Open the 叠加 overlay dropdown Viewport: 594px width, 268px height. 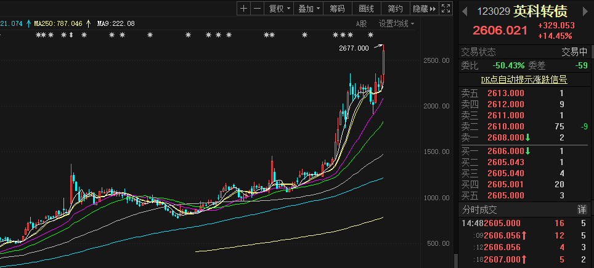[x=309, y=9]
